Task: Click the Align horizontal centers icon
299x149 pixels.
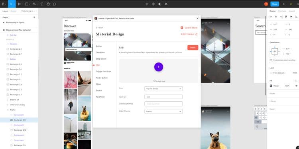Action: (276, 17)
